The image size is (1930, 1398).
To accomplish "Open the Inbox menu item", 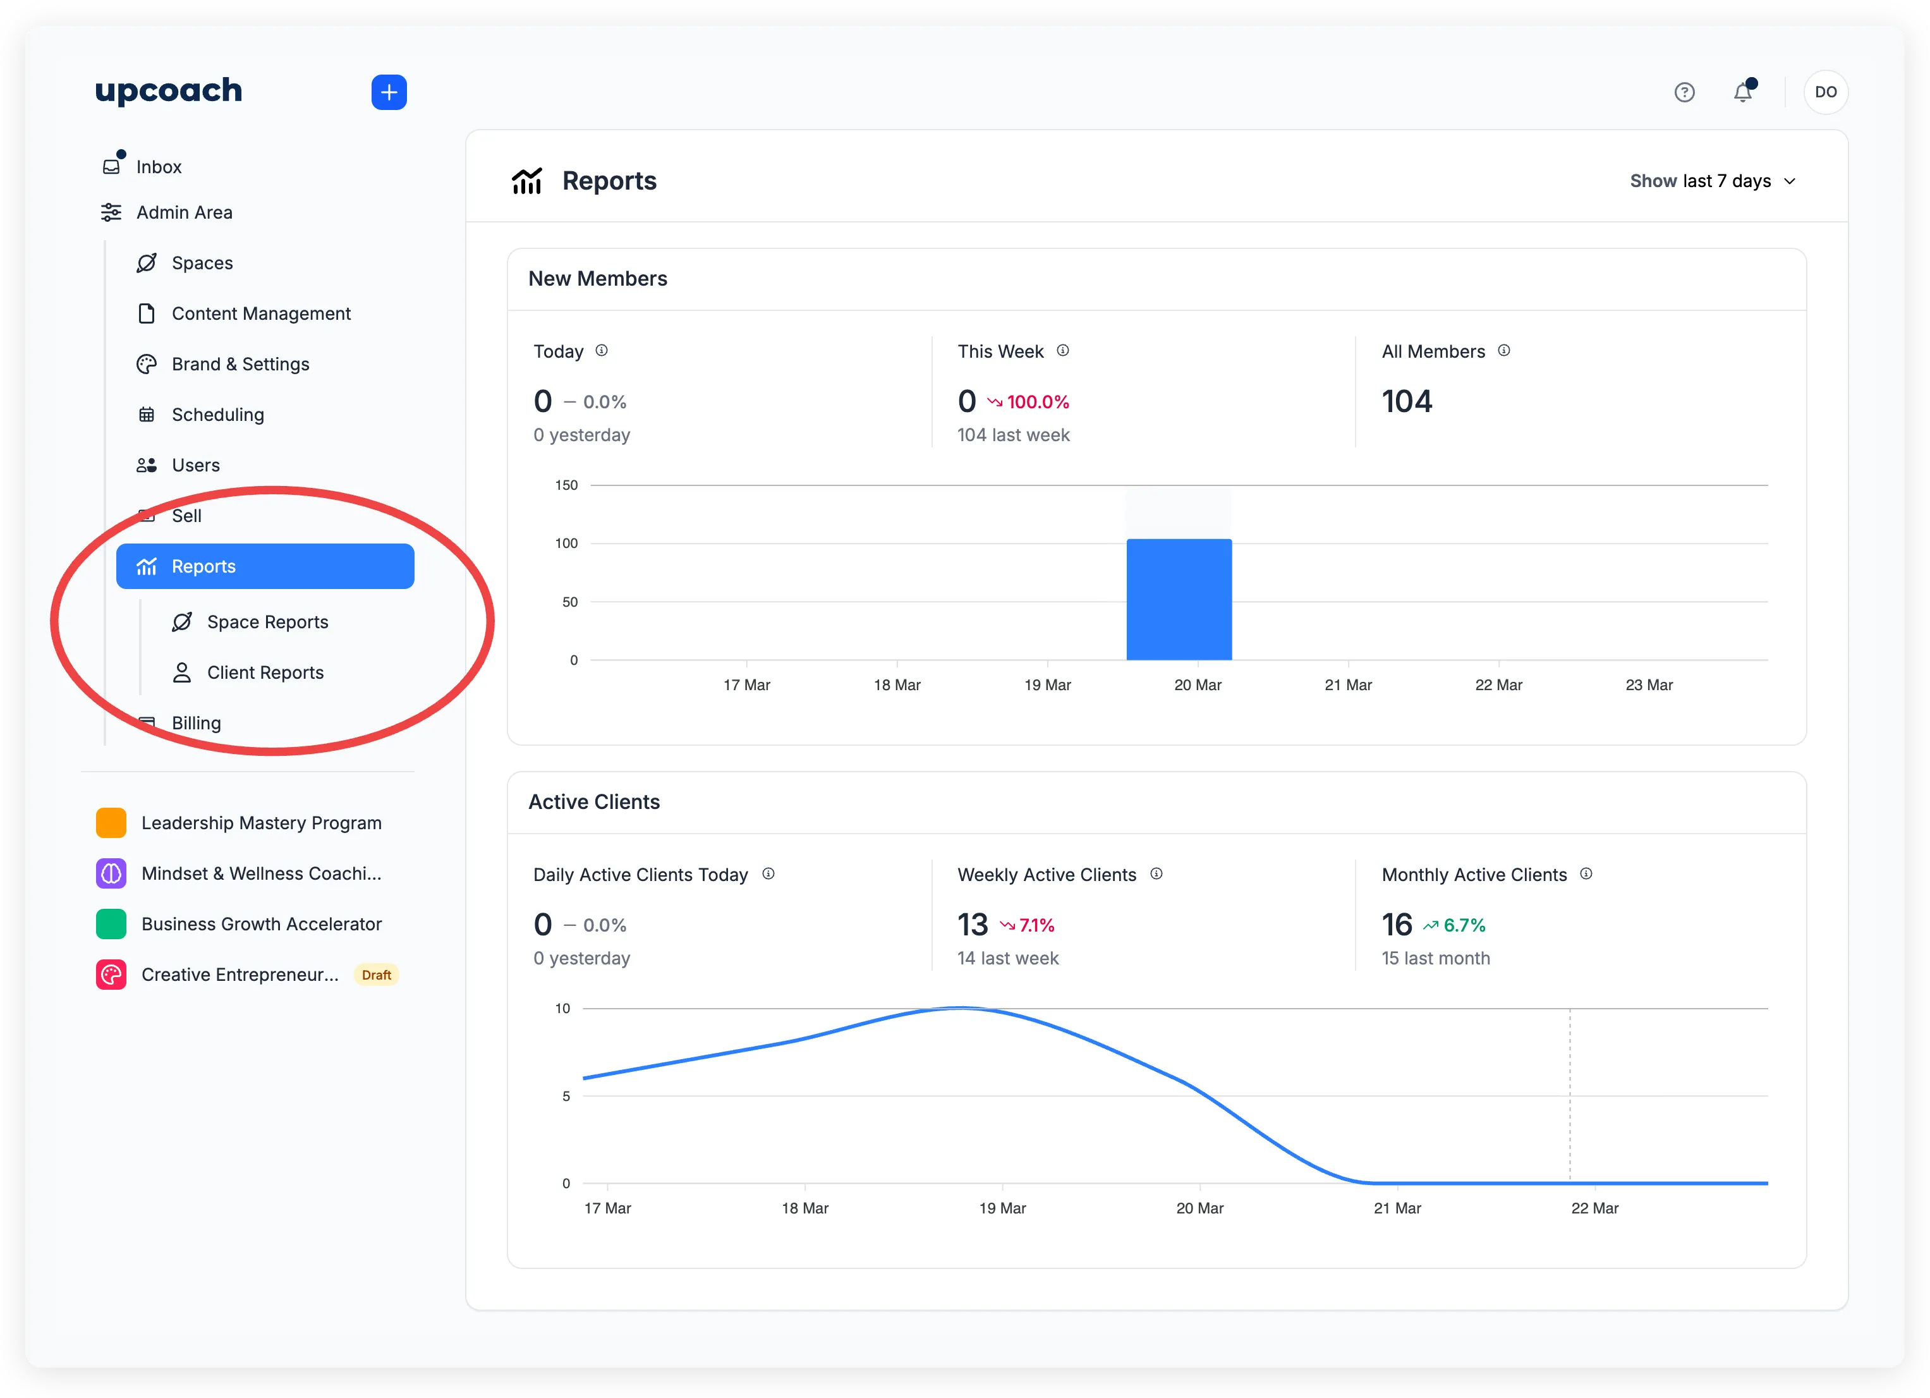I will tap(158, 167).
